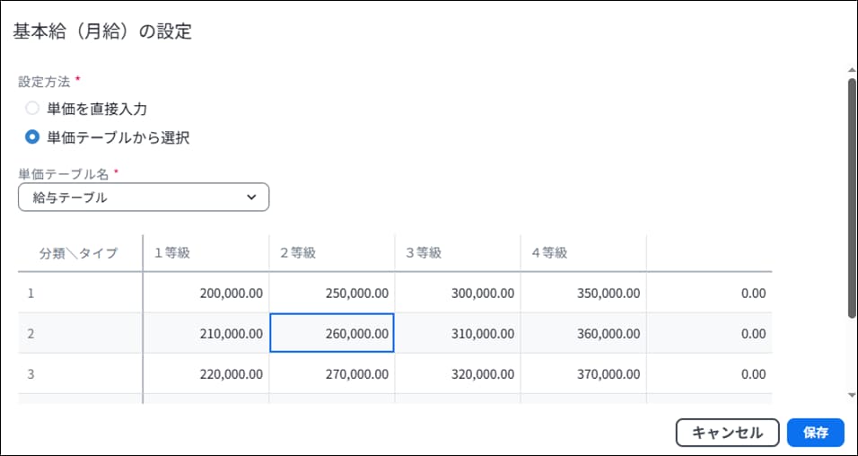Click the vertical scrollbar thumb
The image size is (858, 456).
click(x=852, y=197)
